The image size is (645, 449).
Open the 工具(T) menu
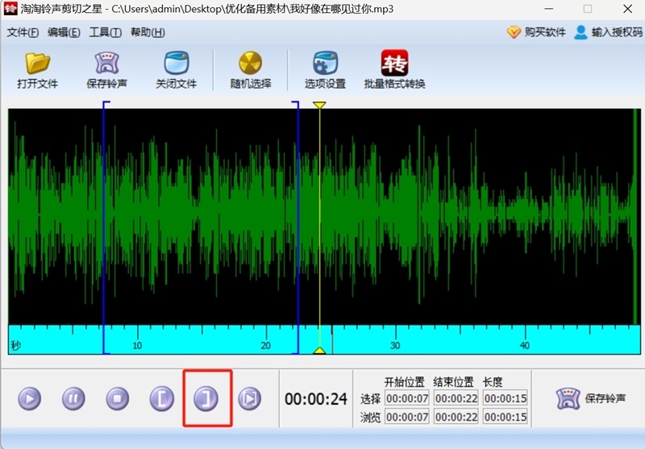[106, 32]
